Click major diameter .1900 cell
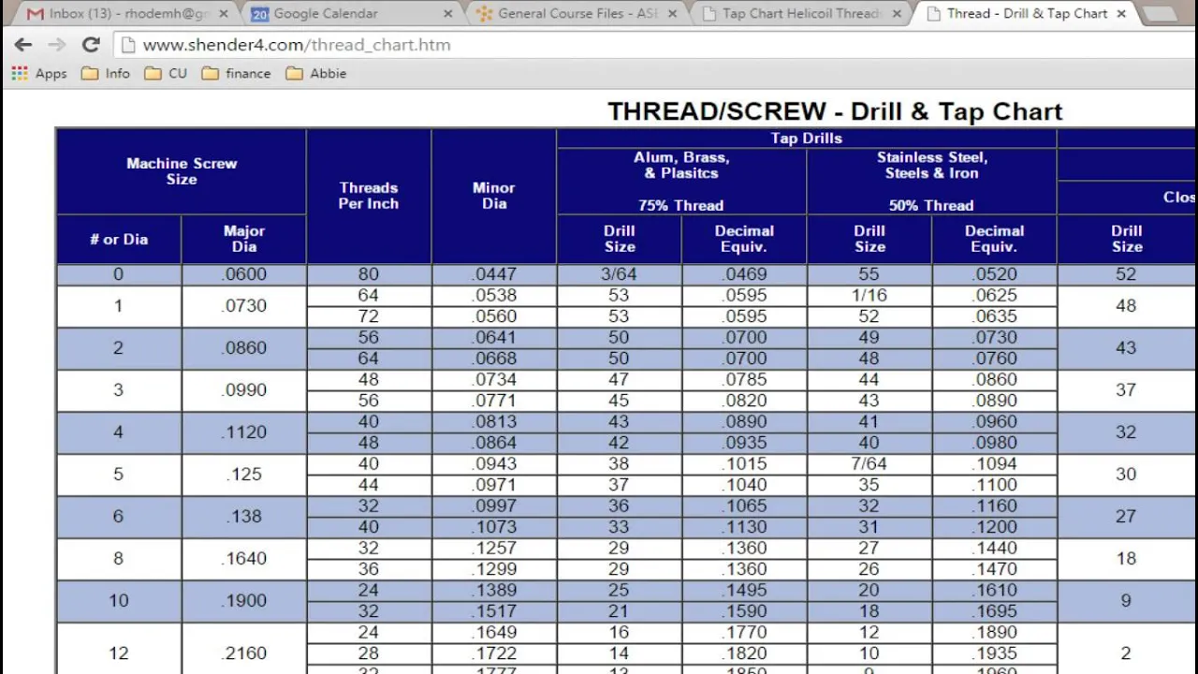Viewport: 1198px width, 674px height. pyautogui.click(x=244, y=601)
